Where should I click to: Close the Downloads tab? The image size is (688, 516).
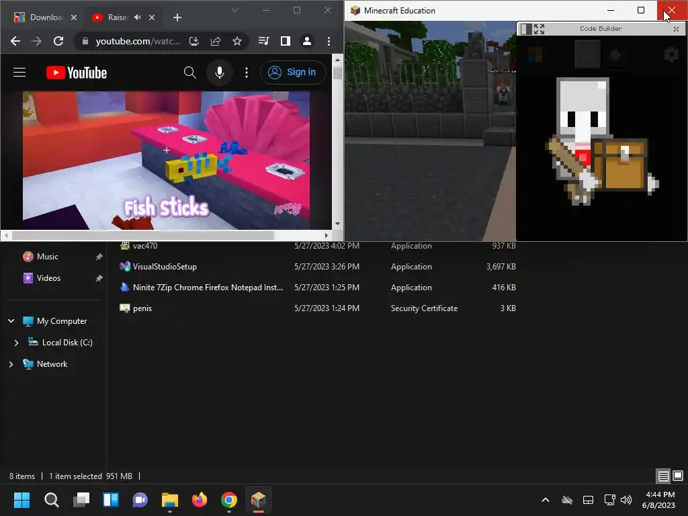(74, 17)
